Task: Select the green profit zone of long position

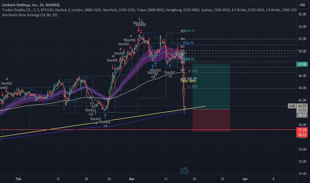Action: tap(211, 87)
